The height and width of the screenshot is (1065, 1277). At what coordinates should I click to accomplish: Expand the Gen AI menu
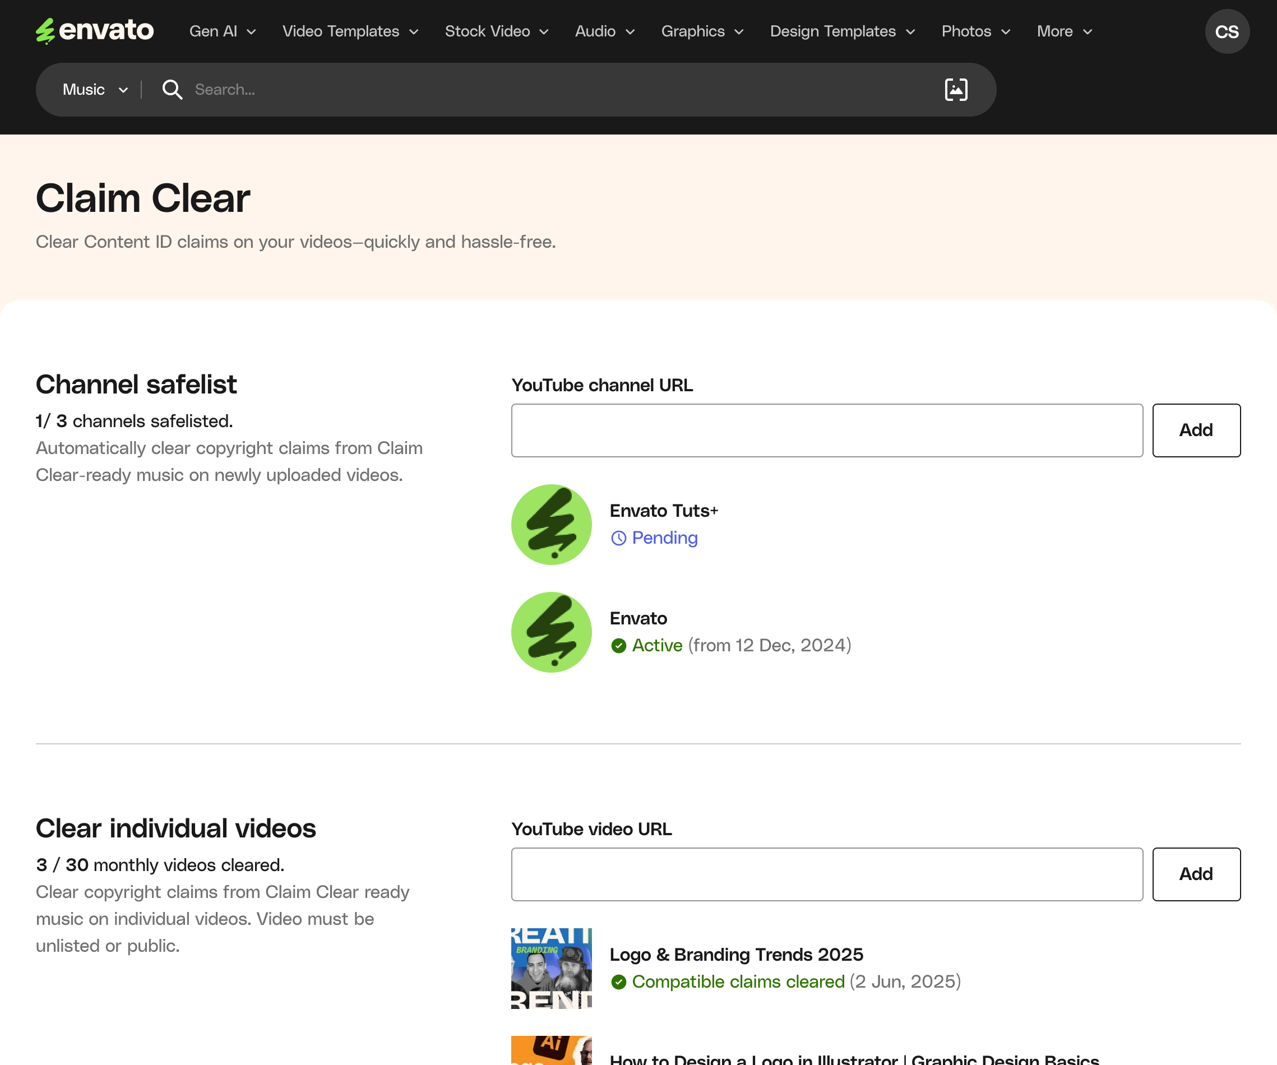222,31
